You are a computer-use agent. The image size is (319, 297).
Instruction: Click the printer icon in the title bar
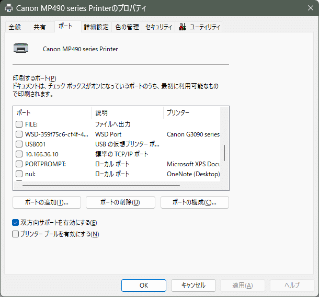pos(9,8)
